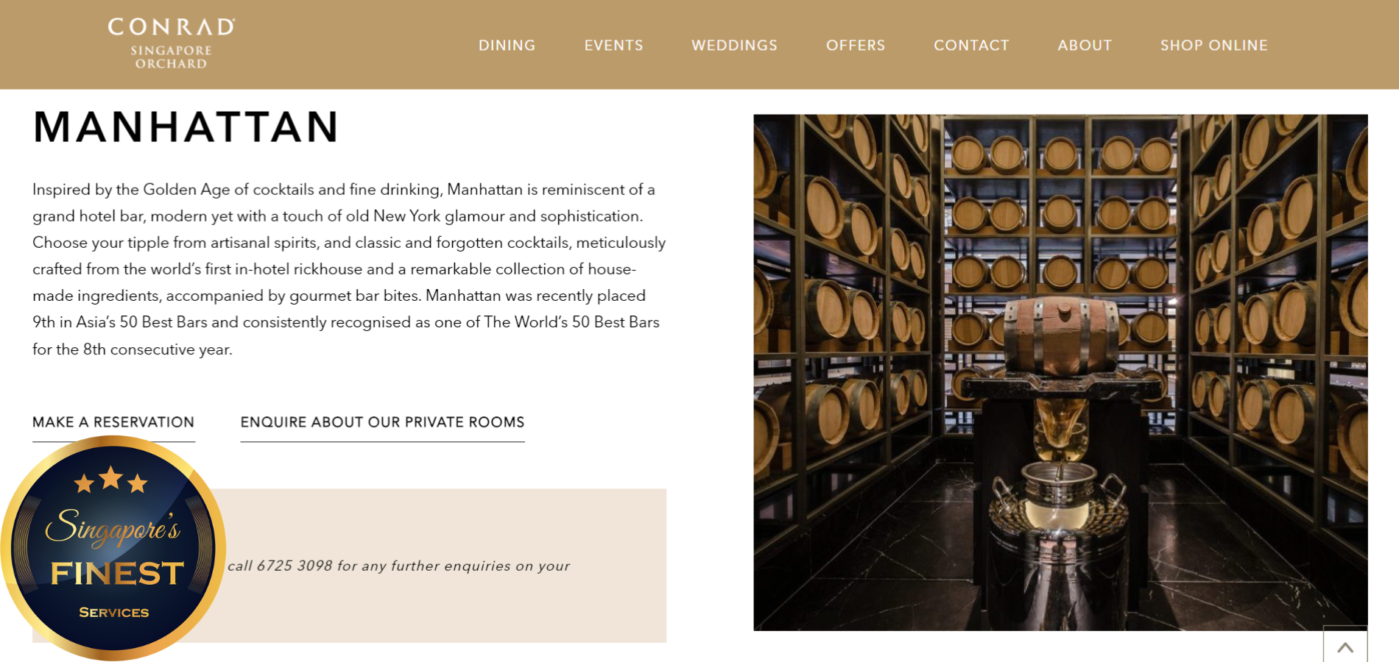Go to the Weddings section

point(734,46)
